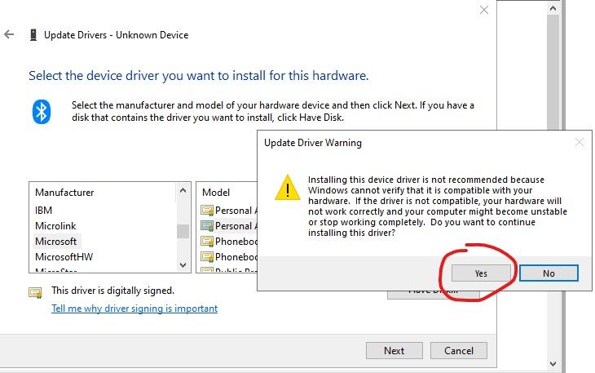This screenshot has height=373, width=595.
Task: Select IBM in Manufacturer list
Action: 44,211
